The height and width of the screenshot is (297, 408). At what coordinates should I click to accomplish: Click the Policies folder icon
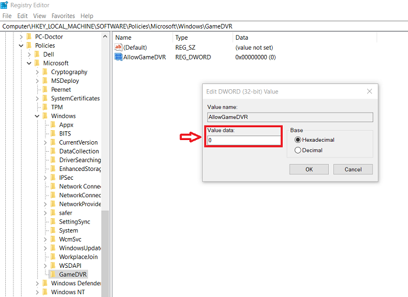(29, 46)
